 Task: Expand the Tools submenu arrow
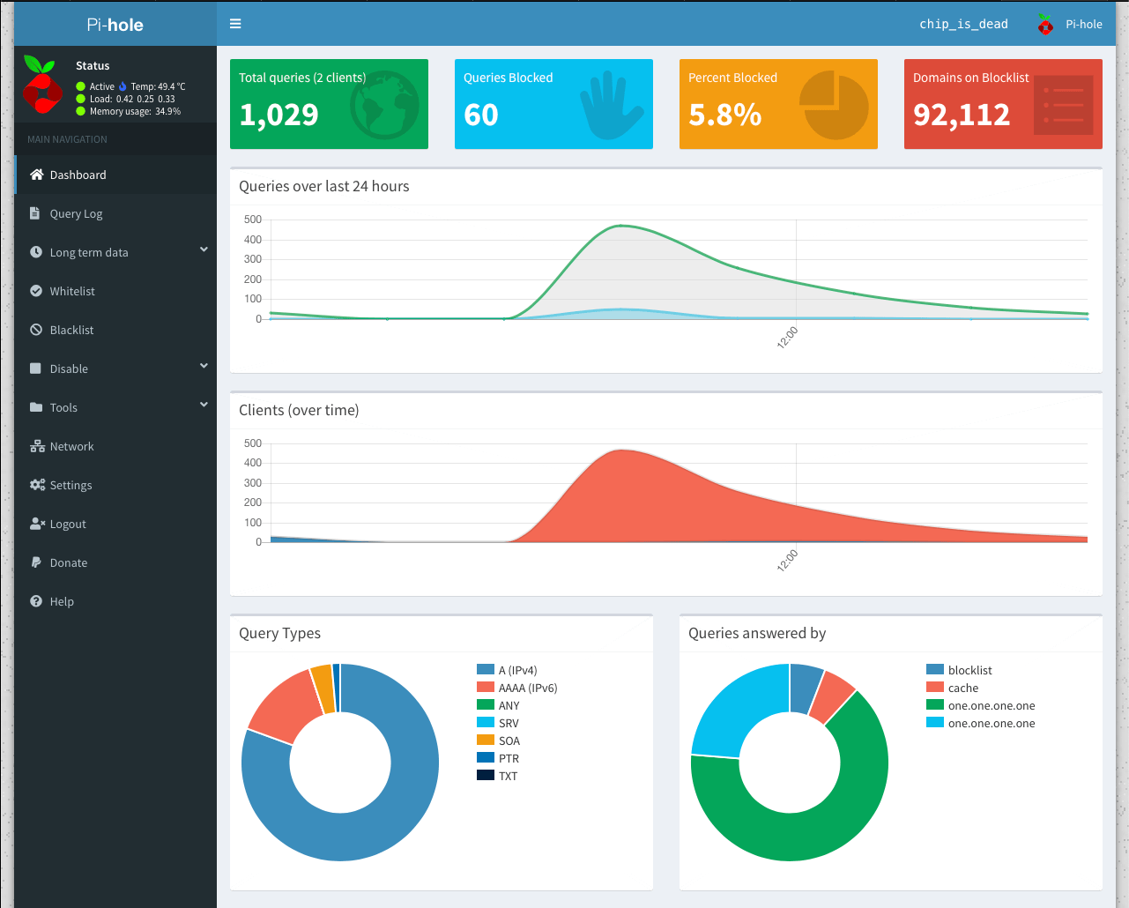[204, 406]
